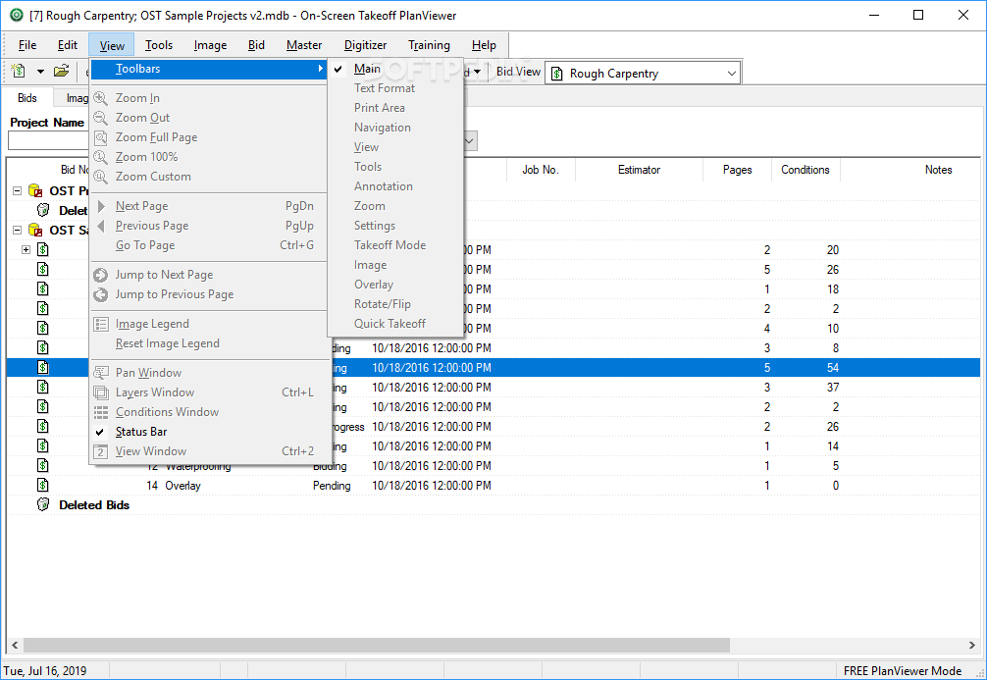Select the bottom Deleted Bids item
987x680 pixels.
(x=94, y=505)
